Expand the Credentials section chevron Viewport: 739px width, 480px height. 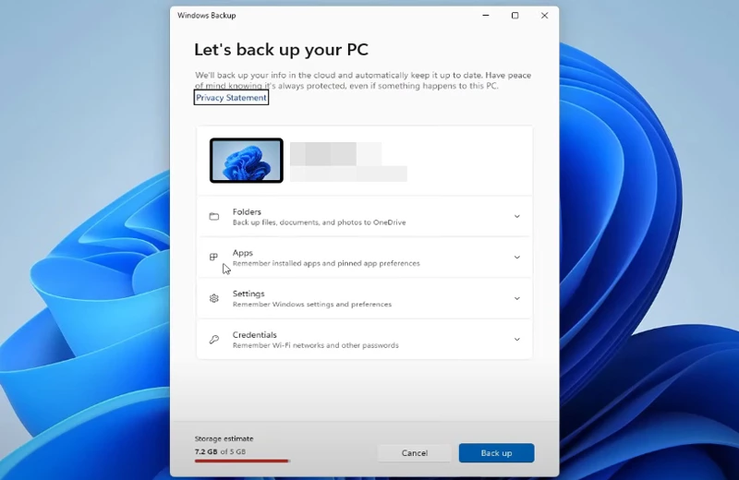(x=517, y=340)
